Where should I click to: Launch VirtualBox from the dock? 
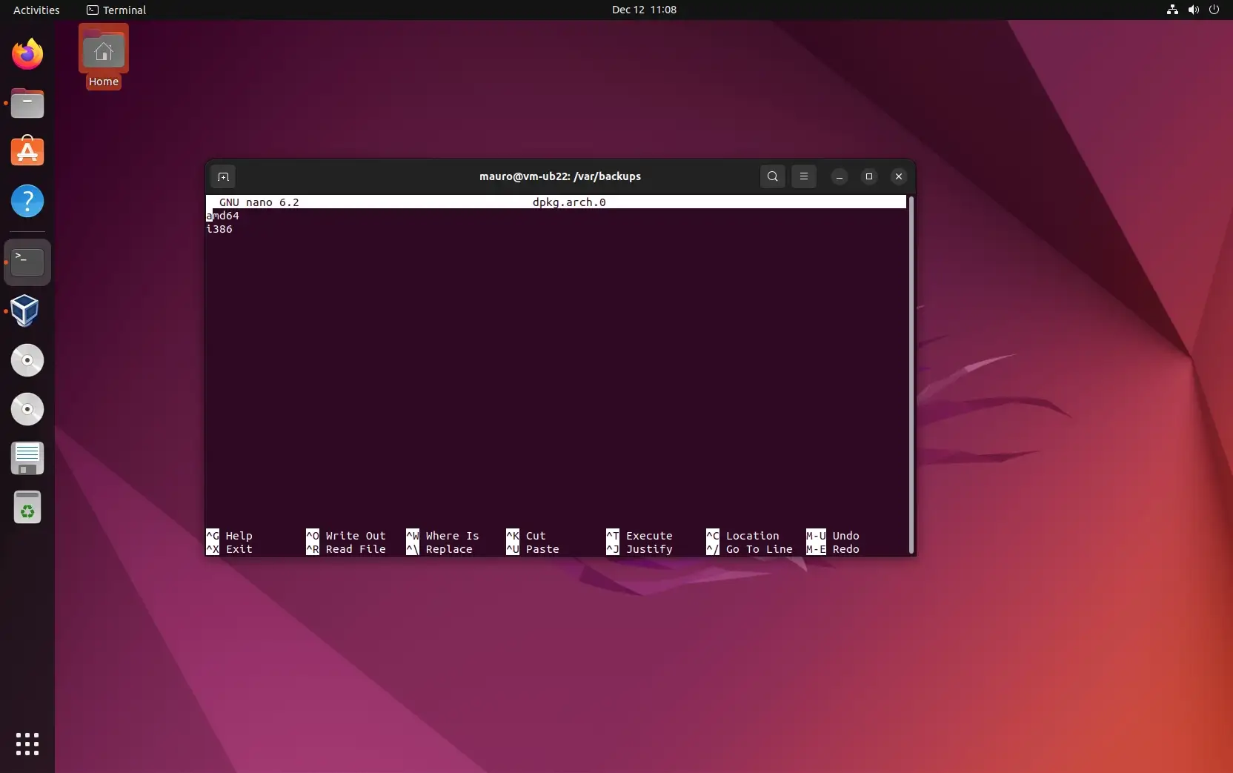tap(27, 311)
